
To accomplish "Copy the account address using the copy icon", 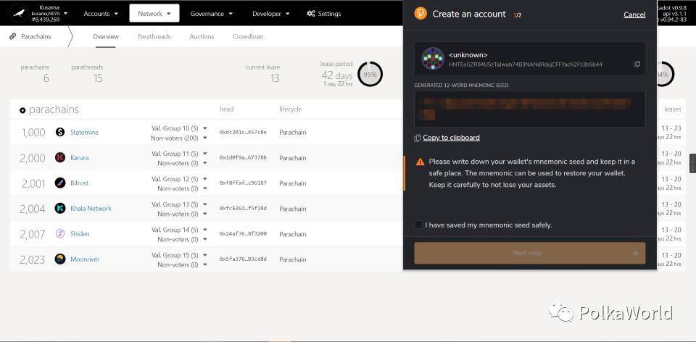I will point(637,64).
